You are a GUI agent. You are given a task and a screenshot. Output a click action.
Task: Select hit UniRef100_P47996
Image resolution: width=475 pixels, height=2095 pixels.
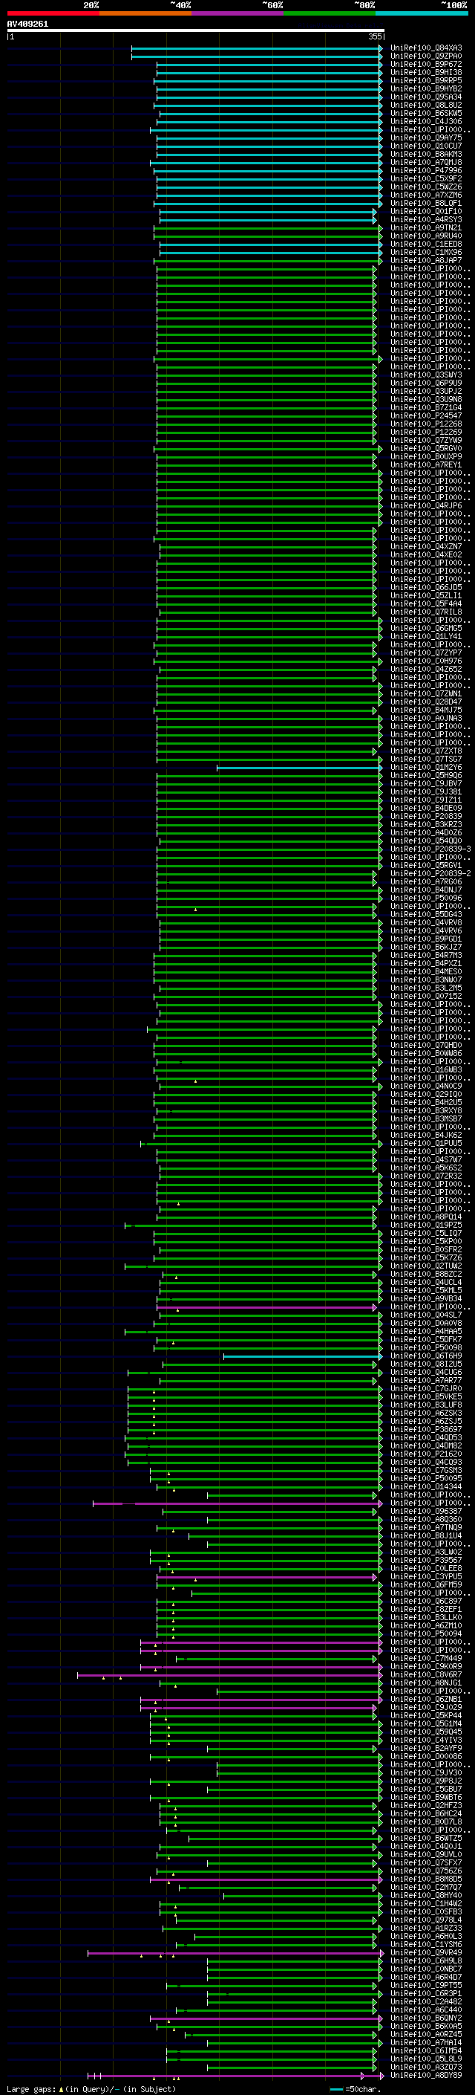point(425,171)
